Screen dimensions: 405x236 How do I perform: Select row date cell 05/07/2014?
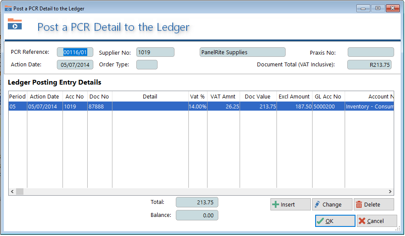click(45, 106)
